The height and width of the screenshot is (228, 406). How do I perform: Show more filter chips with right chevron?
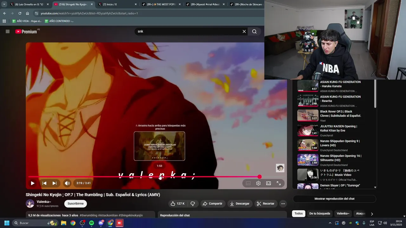click(372, 214)
